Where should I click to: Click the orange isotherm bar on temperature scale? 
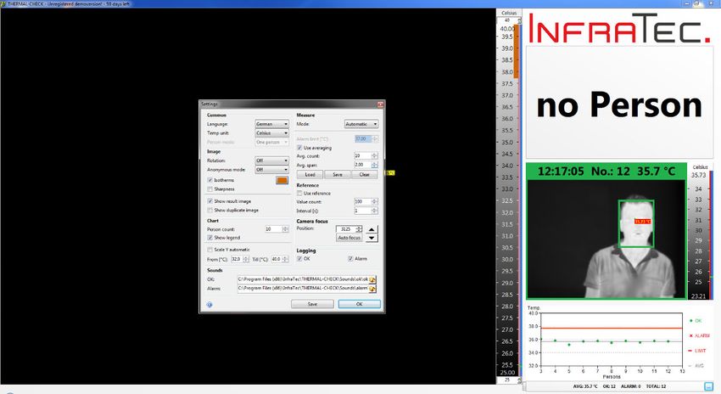[x=517, y=52]
